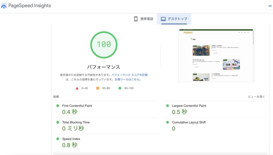This screenshot has height=155, width=273.
Task: Click the Speed Index value 0.8 秒
Action: coord(70,145)
